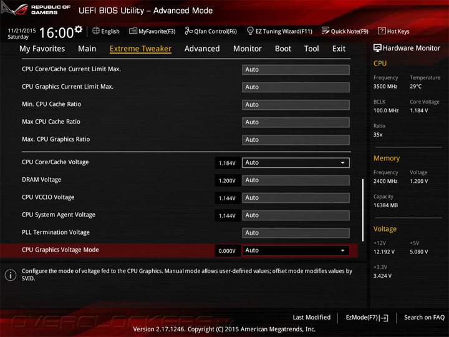
Task: Click the 11/21/2015 date text
Action: 22,31
